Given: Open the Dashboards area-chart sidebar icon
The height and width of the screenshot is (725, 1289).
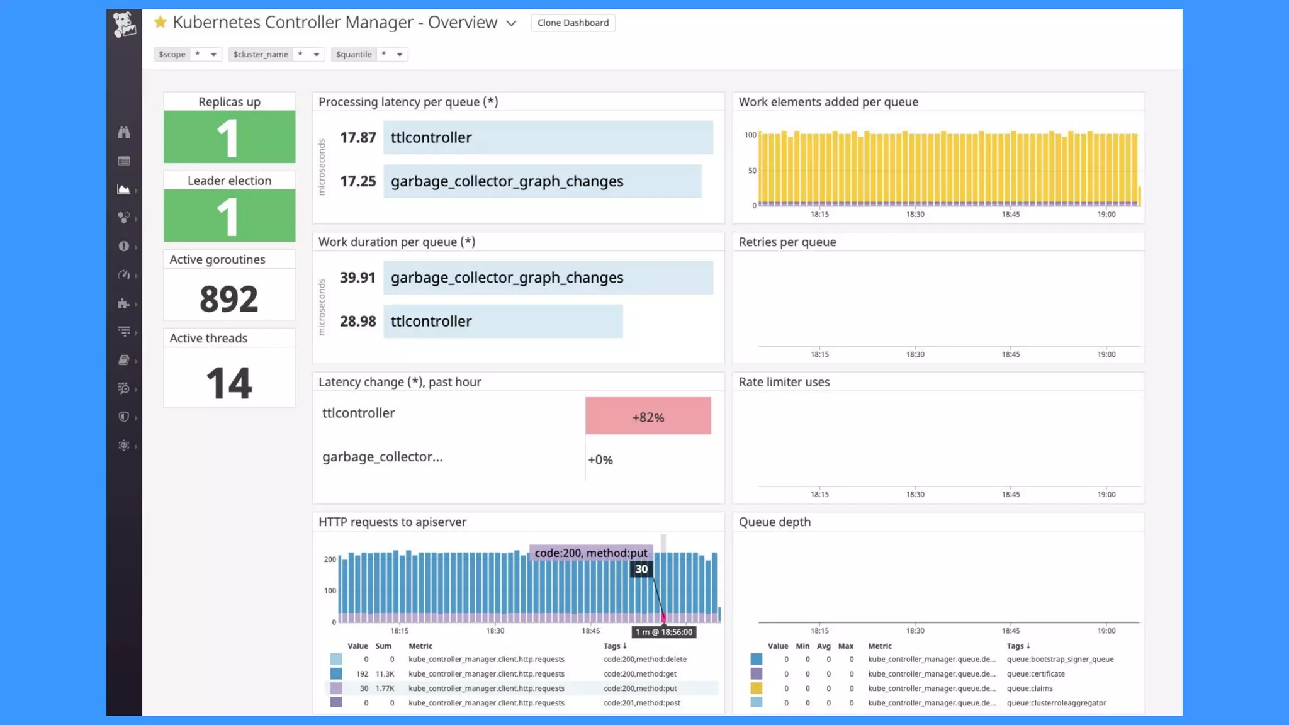Looking at the screenshot, I should pyautogui.click(x=124, y=189).
